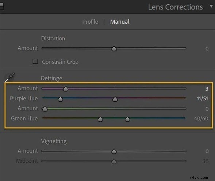The image size is (215, 181).
Task: Click the Midpoint label
Action: (27, 161)
